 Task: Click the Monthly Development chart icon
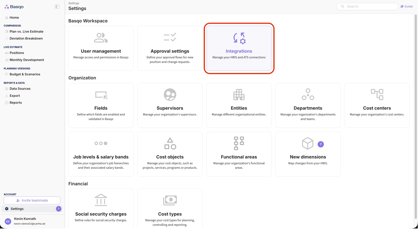click(x=7, y=60)
